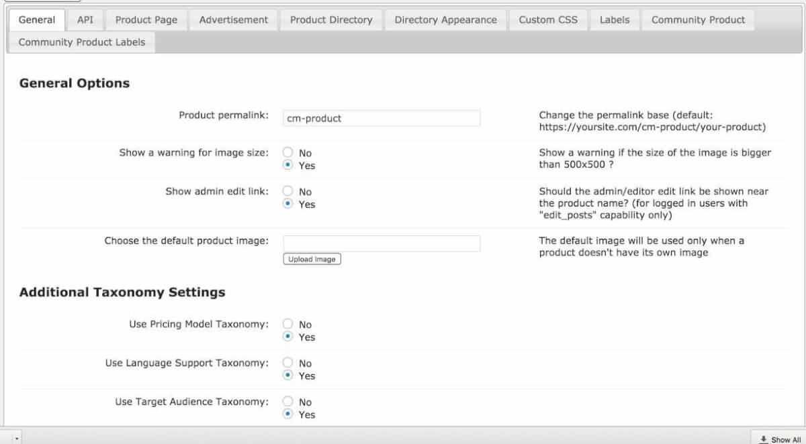Open the Labels tab
This screenshot has height=444, width=806.
click(x=615, y=20)
